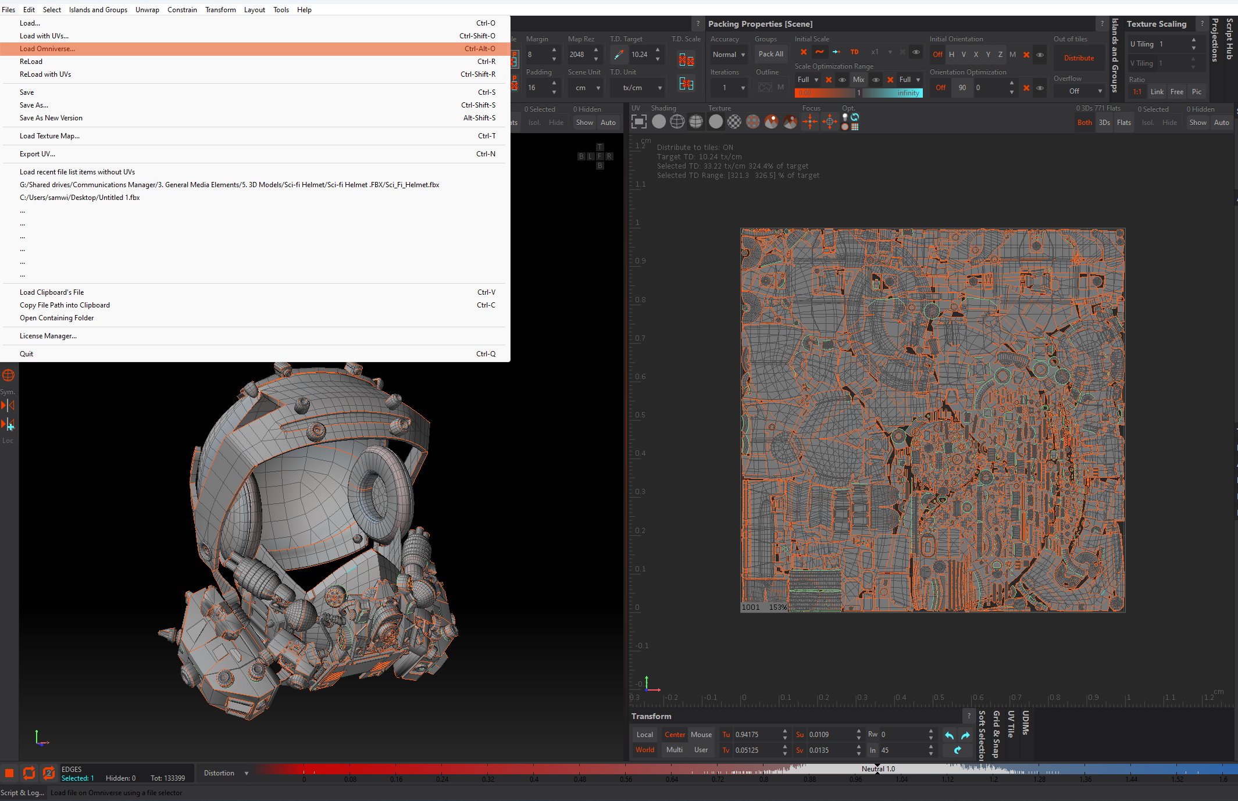Click Packing Properties help question mark

1101,24
